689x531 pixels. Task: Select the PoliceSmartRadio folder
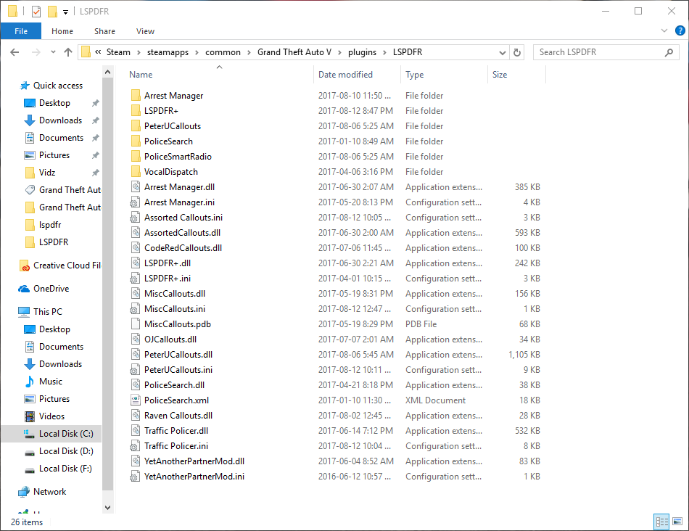pos(178,157)
